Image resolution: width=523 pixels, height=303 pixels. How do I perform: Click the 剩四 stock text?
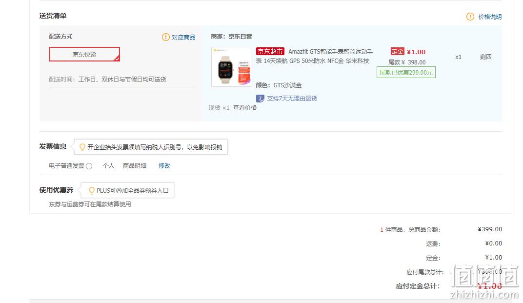click(x=485, y=57)
